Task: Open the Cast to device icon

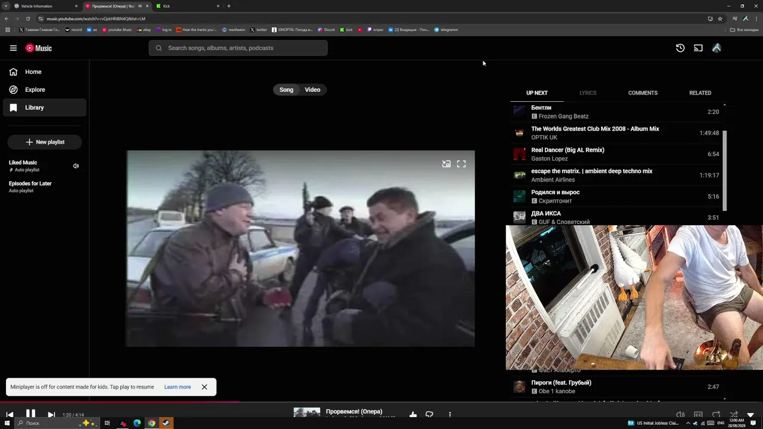Action: click(x=698, y=48)
